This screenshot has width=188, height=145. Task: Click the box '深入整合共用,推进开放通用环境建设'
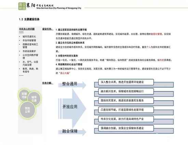click(x=126, y=82)
